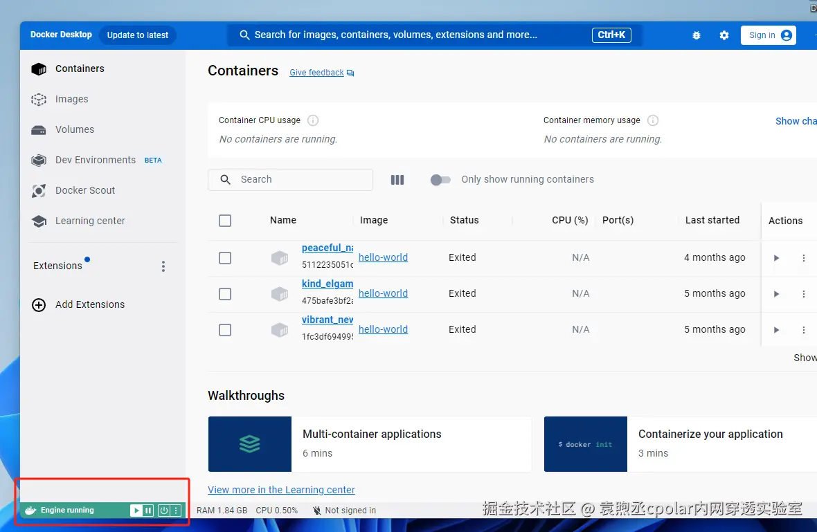The width and height of the screenshot is (817, 532).
Task: Check the peaceful container row checkbox
Action: click(x=225, y=258)
